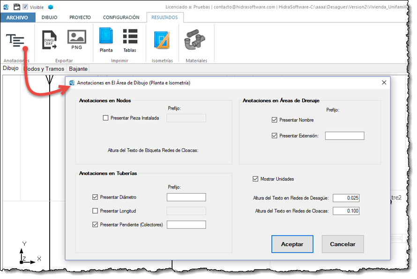This screenshot has height=279, width=417.
Task: Open the Materiales pipes icon
Action: pos(196,41)
